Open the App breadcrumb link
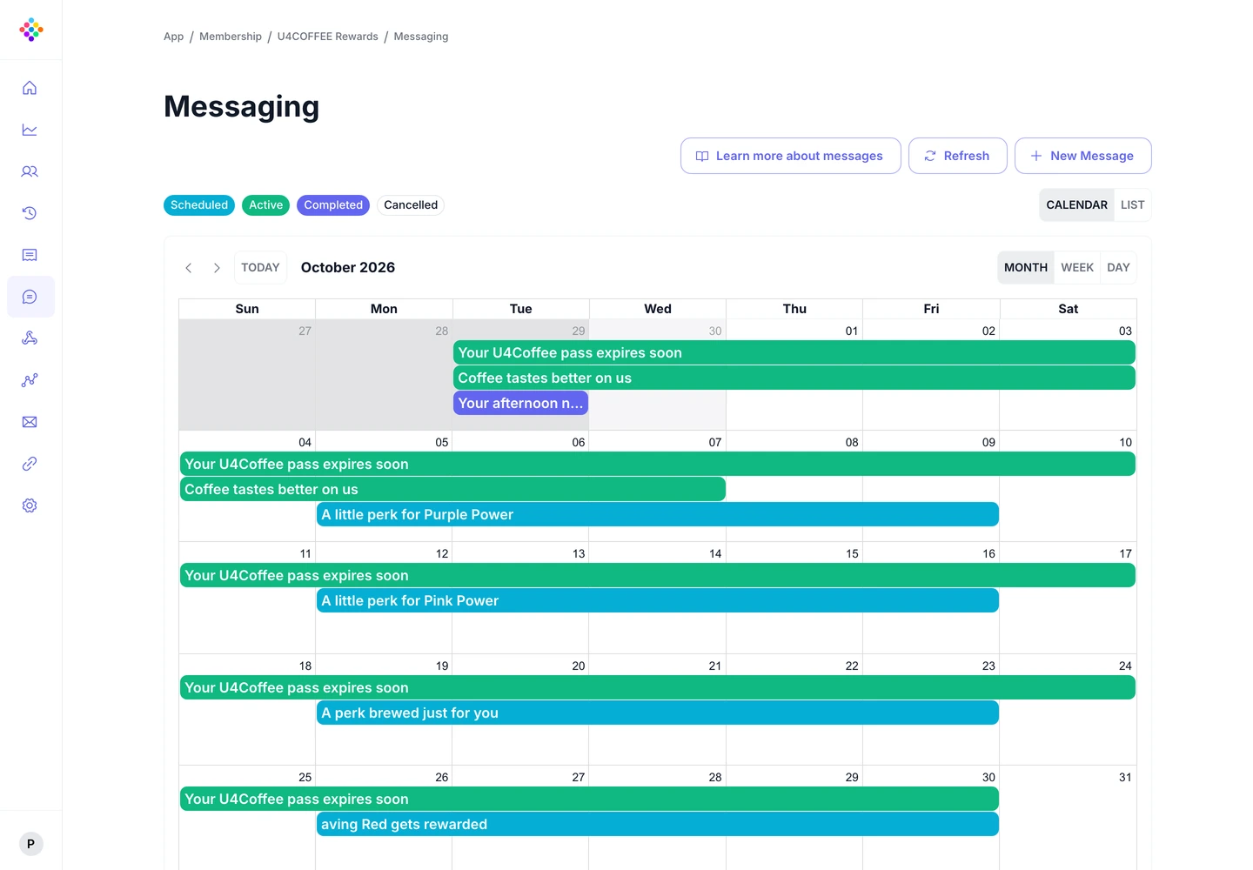 point(174,37)
